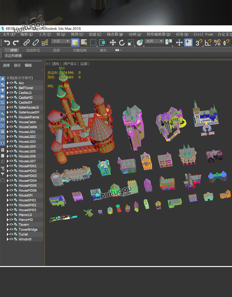Viewport: 232px width, 297px height.
Task: Click the Undo arrow in the toolbar
Action: (7, 42)
